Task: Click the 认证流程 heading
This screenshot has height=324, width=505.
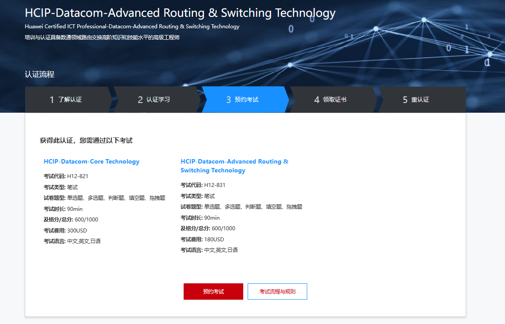Action: [40, 74]
